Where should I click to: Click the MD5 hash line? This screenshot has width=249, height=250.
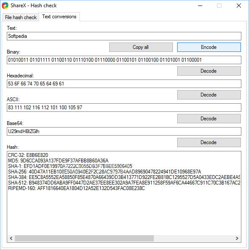tap(58, 161)
